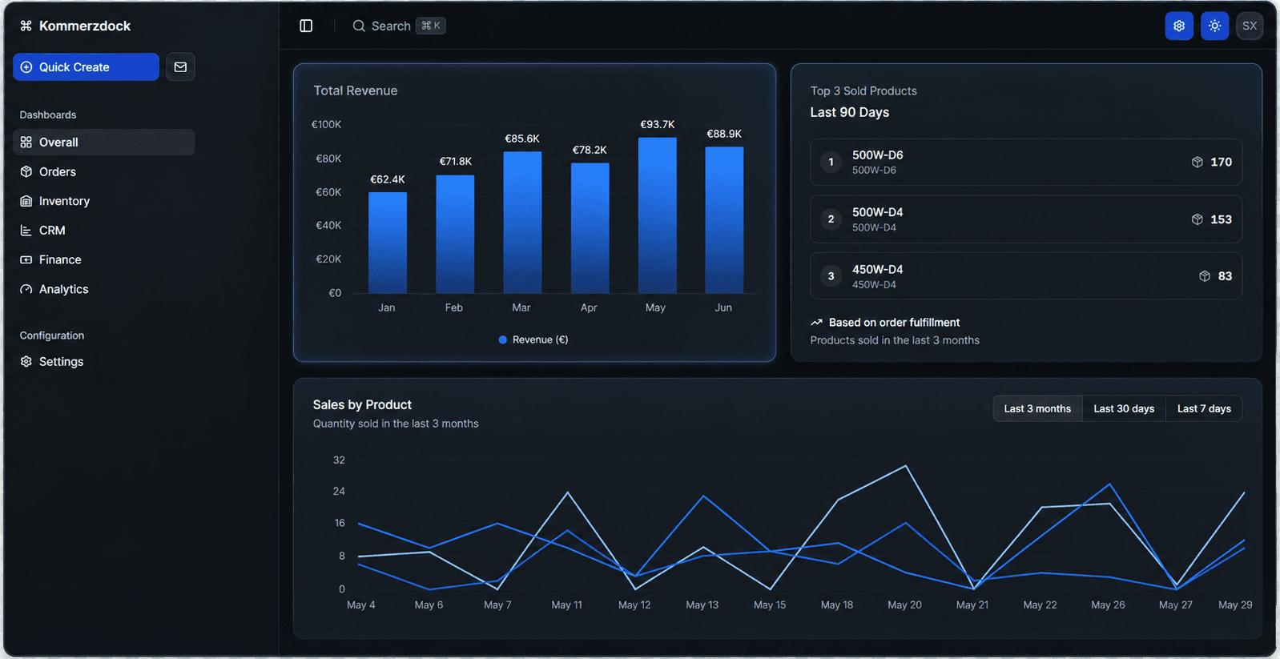Click the Quick Create button
The width and height of the screenshot is (1280, 659).
(x=86, y=67)
